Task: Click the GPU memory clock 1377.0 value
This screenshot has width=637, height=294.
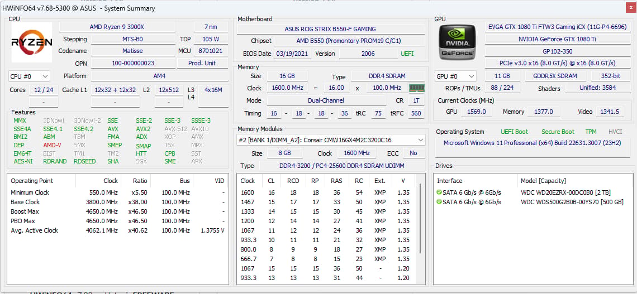Action: [543, 112]
